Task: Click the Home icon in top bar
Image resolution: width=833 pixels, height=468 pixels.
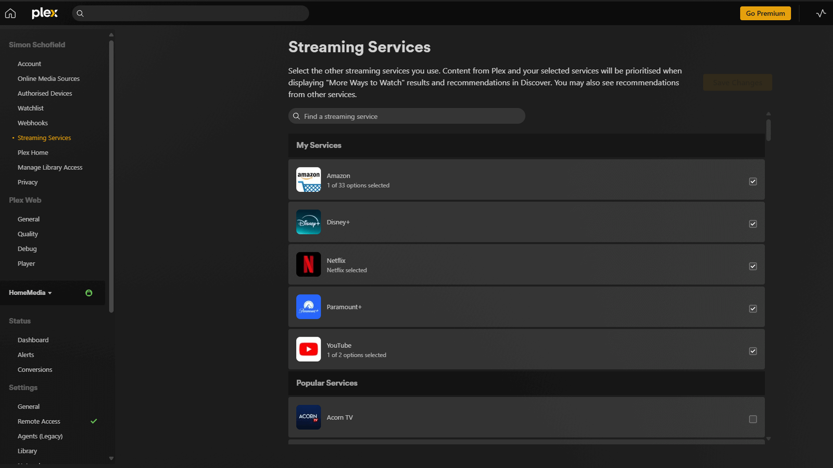Action: tap(10, 14)
